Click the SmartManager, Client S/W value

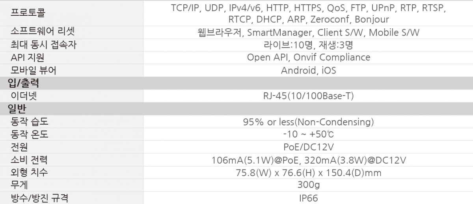(309, 33)
